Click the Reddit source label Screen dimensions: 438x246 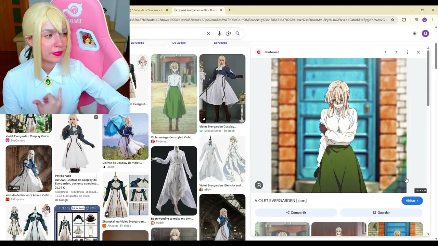click(158, 223)
